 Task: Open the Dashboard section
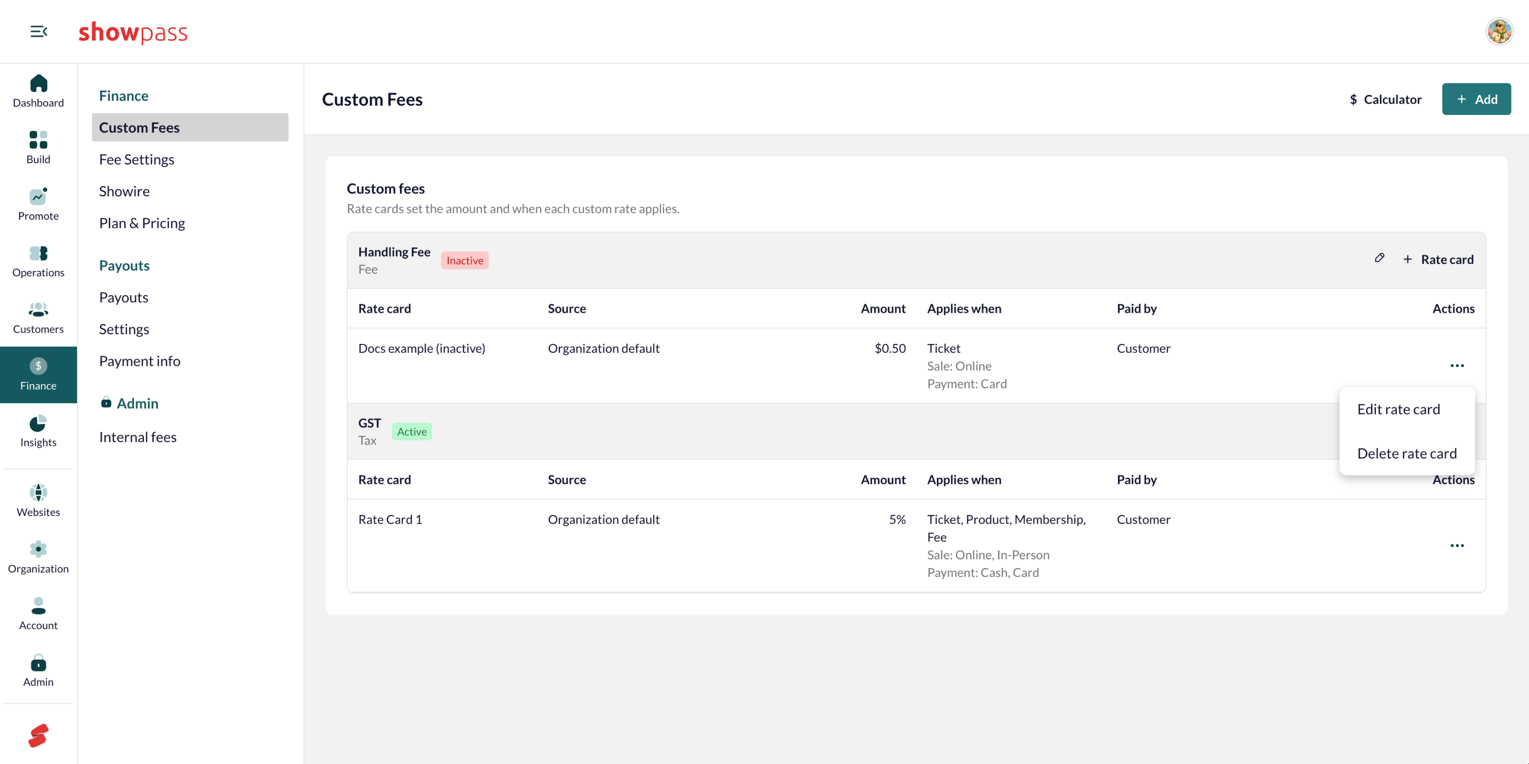point(38,91)
